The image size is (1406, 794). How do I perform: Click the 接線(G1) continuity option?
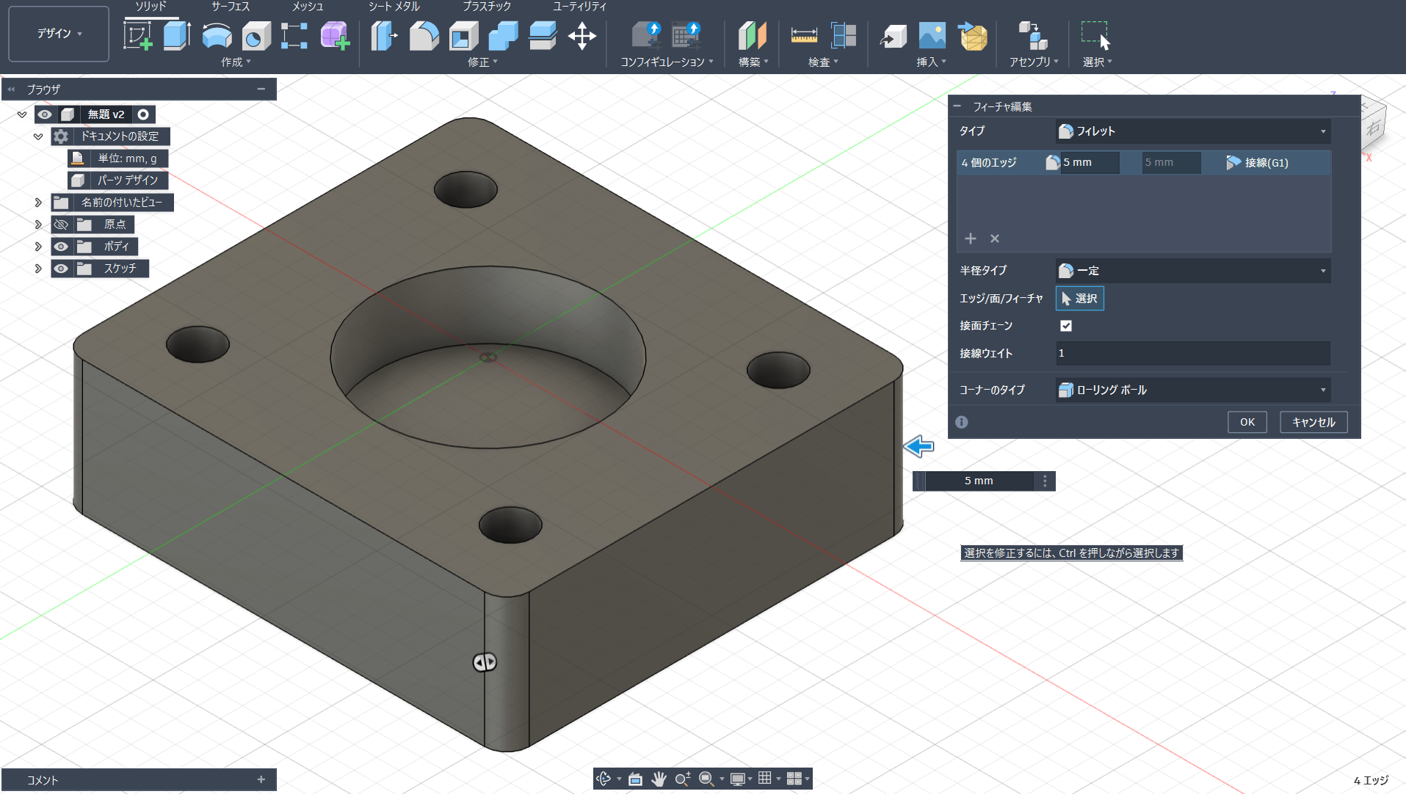tap(1257, 163)
